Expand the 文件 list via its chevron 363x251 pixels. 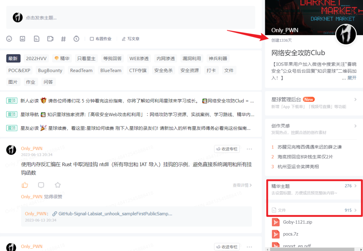[x=355, y=210]
